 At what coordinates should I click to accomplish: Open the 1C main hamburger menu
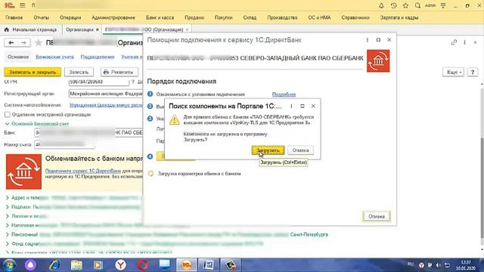[22, 5]
